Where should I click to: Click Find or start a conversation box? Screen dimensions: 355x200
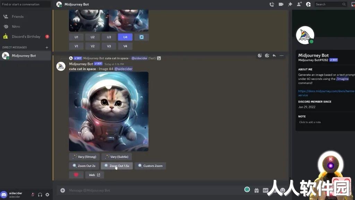tap(25, 4)
